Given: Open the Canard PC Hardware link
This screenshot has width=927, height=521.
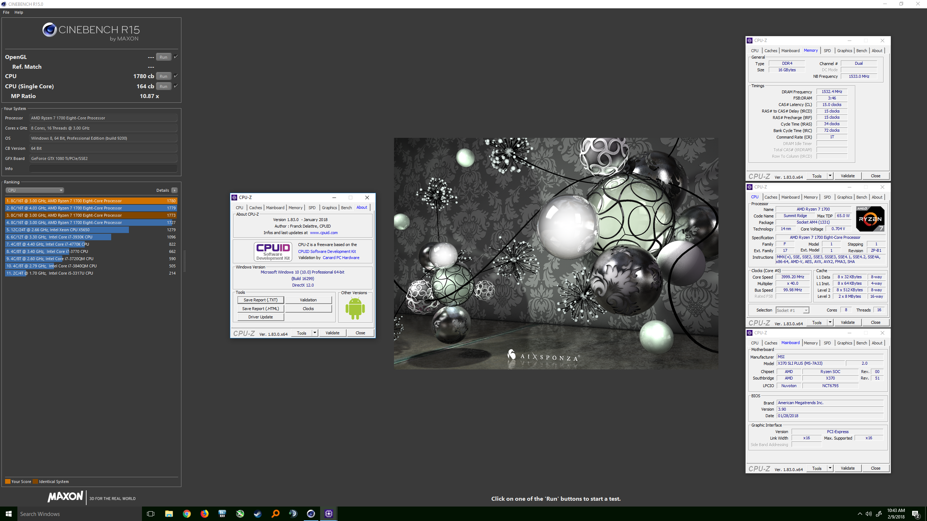Looking at the screenshot, I should 341,258.
